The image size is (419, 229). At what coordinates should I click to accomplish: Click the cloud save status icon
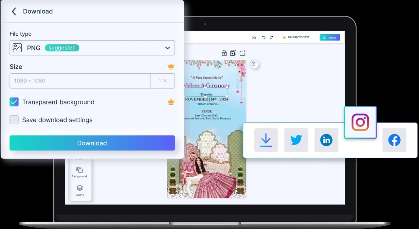pos(254,38)
